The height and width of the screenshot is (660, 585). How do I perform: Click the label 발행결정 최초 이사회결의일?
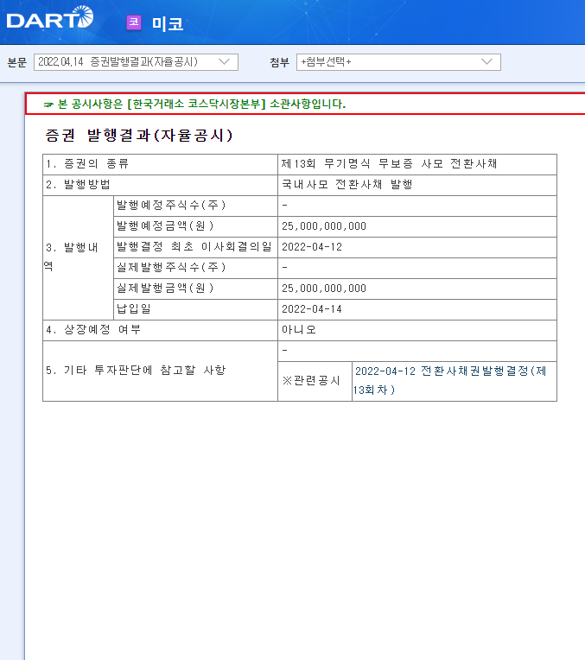(194, 247)
